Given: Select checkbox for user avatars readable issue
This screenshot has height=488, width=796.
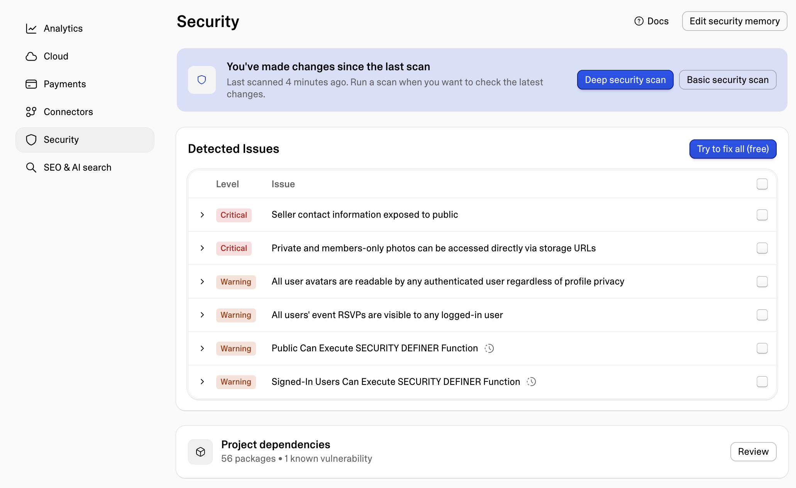Looking at the screenshot, I should point(762,281).
